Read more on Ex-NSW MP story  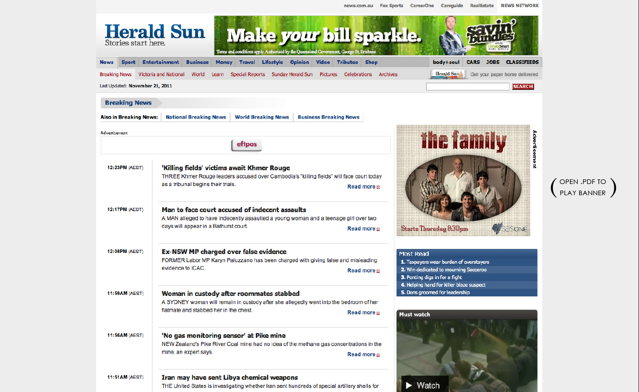tap(363, 271)
